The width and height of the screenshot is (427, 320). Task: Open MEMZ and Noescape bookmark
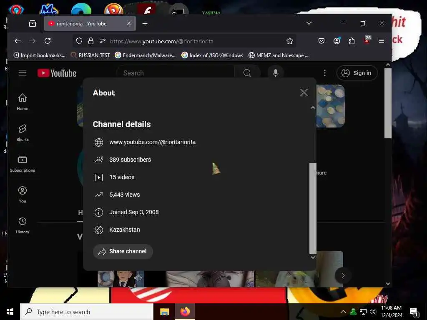278,55
